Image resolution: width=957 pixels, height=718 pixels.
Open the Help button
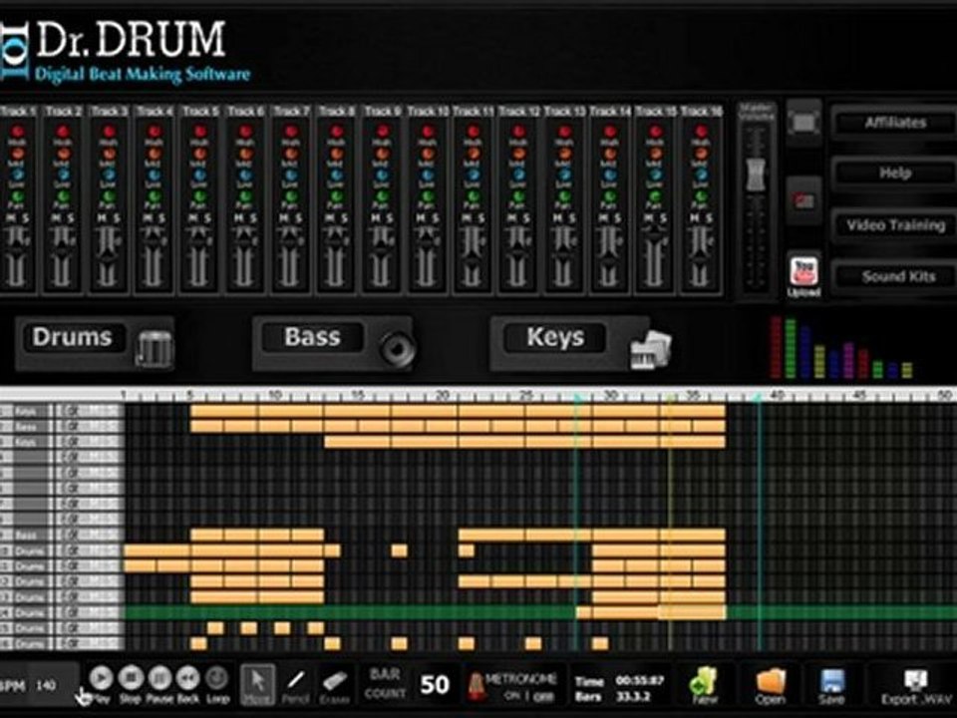pyautogui.click(x=895, y=174)
